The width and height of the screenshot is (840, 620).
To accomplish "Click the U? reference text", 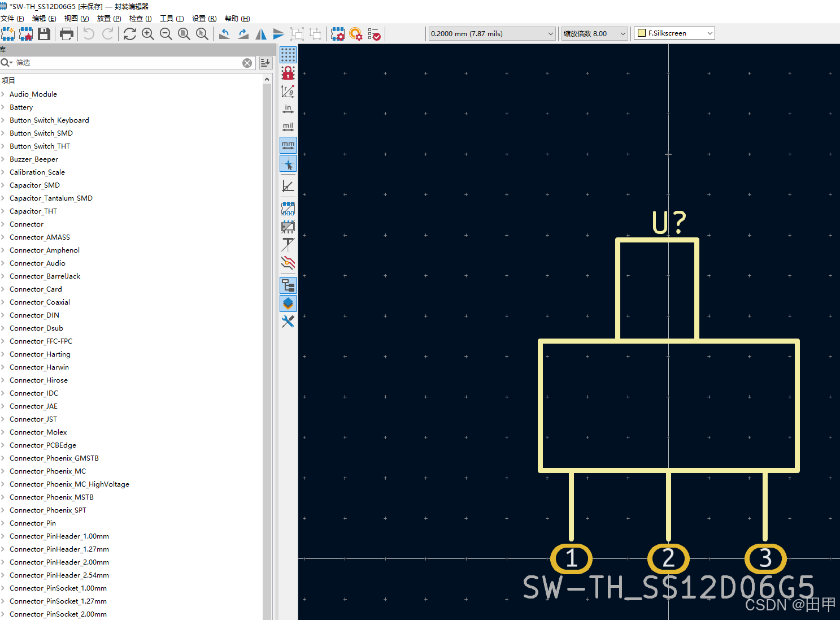I will (x=669, y=222).
